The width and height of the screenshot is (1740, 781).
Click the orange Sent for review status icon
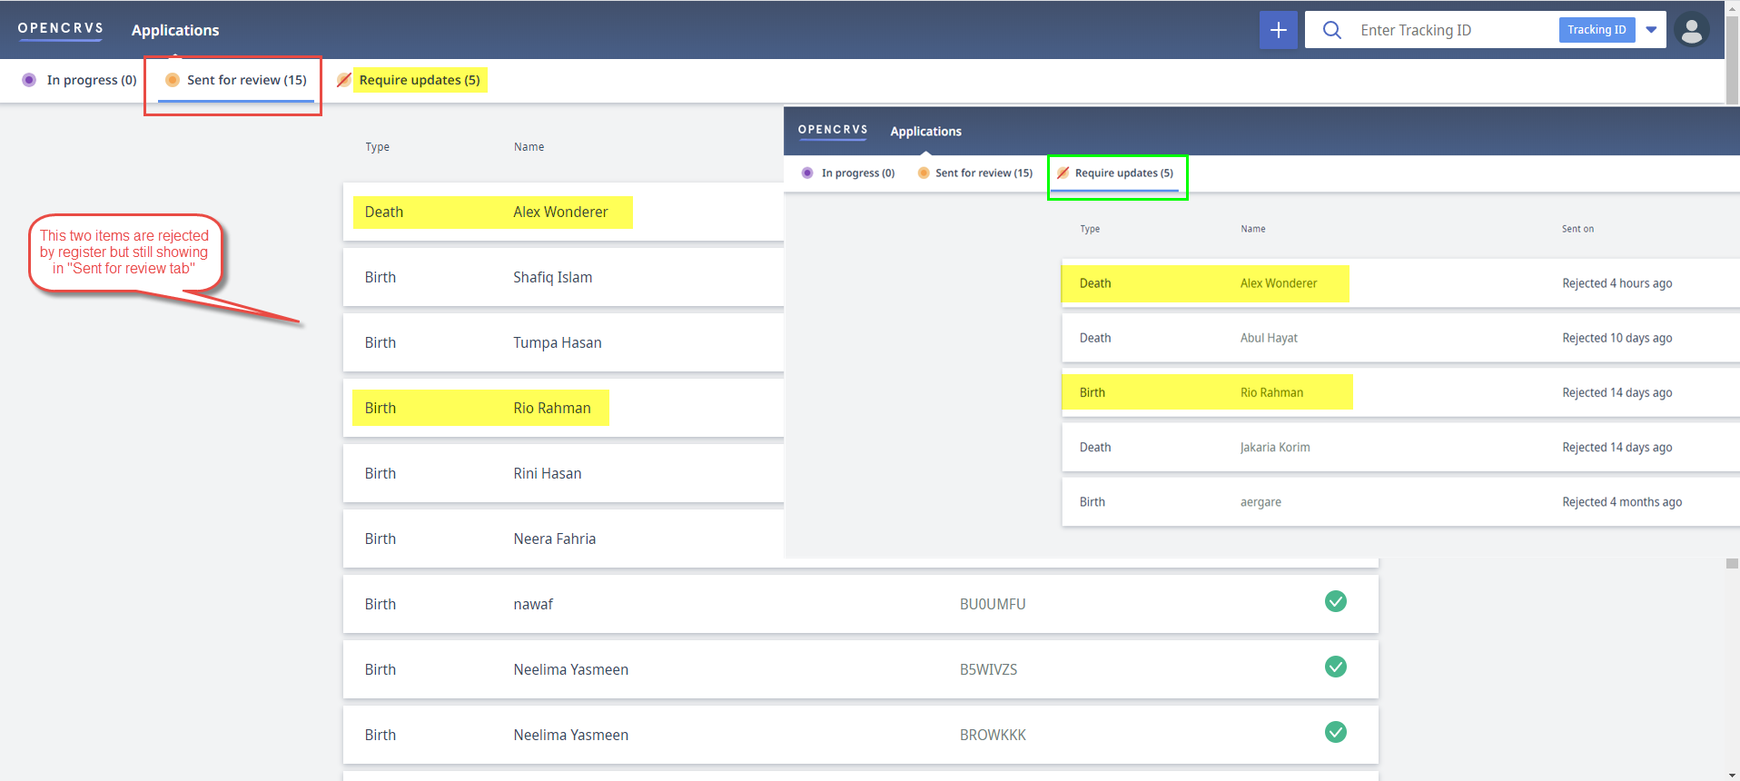[172, 80]
